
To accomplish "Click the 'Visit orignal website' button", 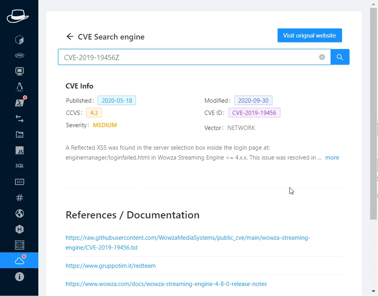I will click(x=309, y=36).
